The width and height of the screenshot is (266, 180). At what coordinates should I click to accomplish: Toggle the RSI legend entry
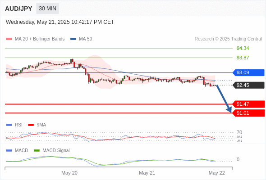point(14,125)
